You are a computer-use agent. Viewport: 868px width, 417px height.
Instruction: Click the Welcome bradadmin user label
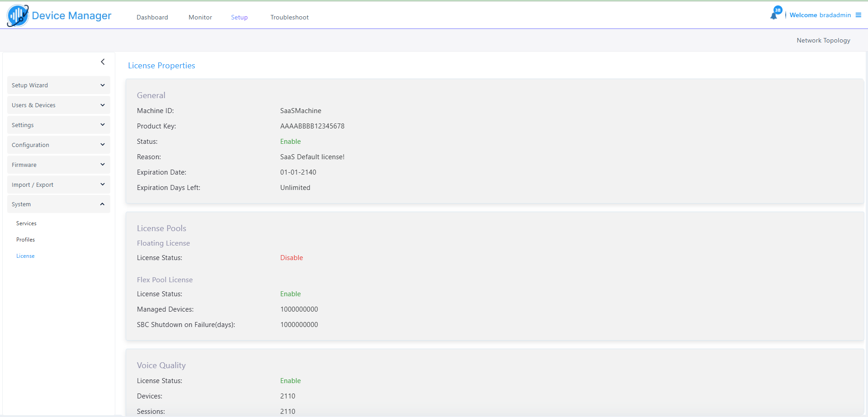click(x=820, y=15)
